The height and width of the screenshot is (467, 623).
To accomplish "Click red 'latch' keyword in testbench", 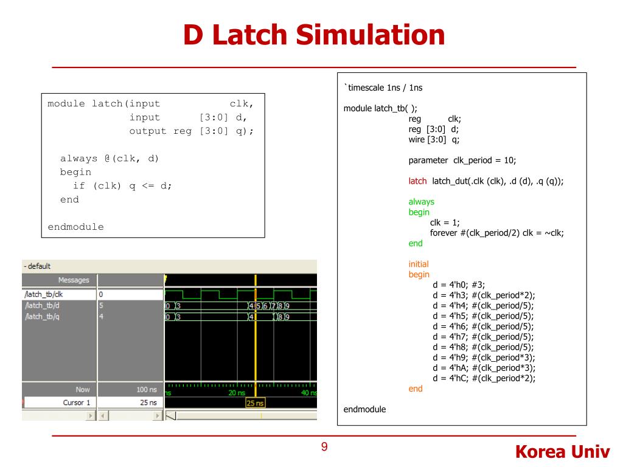I will pos(417,181).
